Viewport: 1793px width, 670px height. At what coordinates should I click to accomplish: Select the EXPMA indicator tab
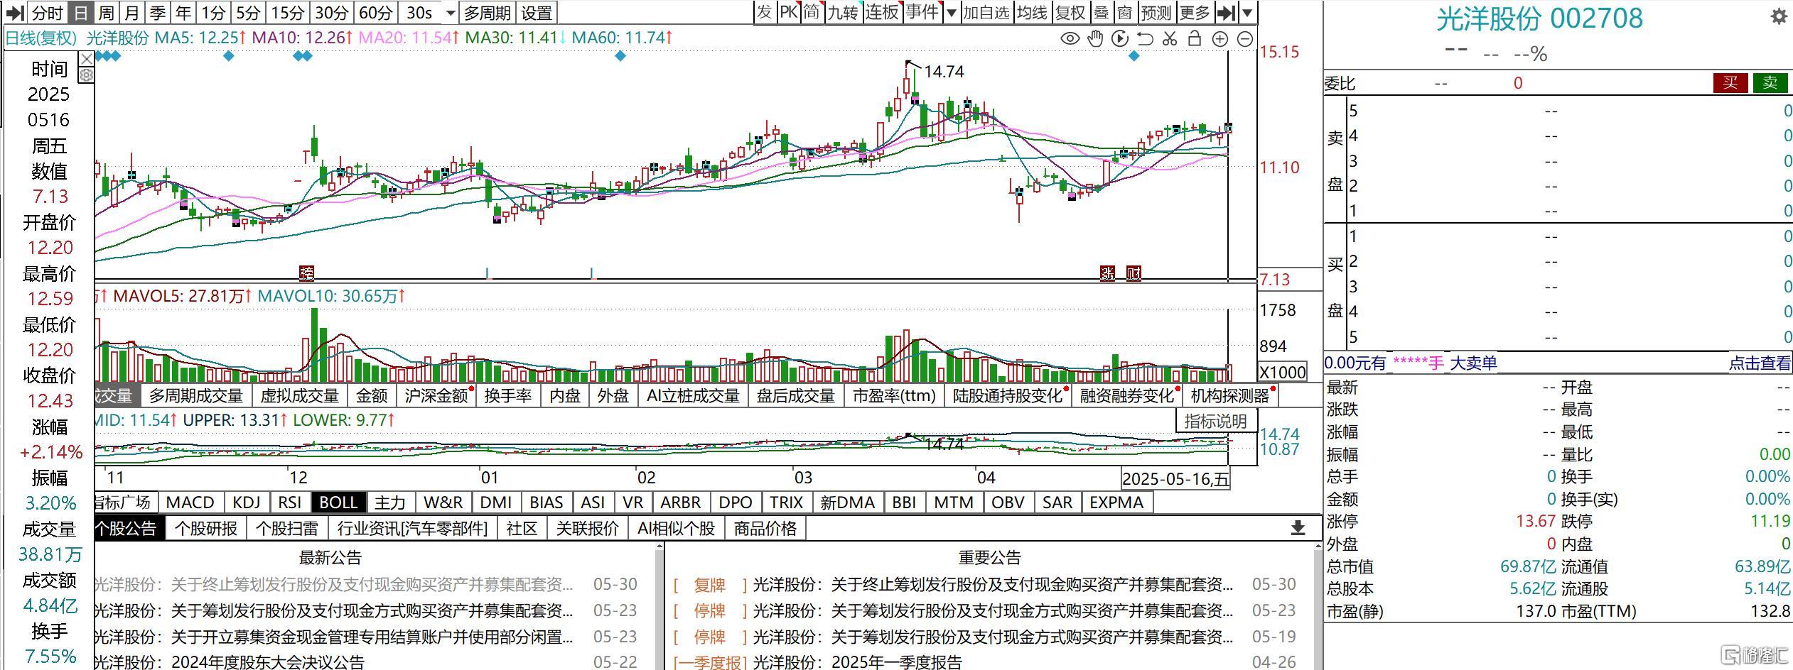[x=1116, y=502]
